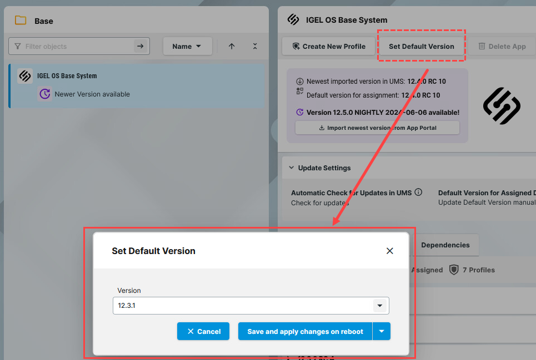Close the Set Default Version dialog

point(389,251)
